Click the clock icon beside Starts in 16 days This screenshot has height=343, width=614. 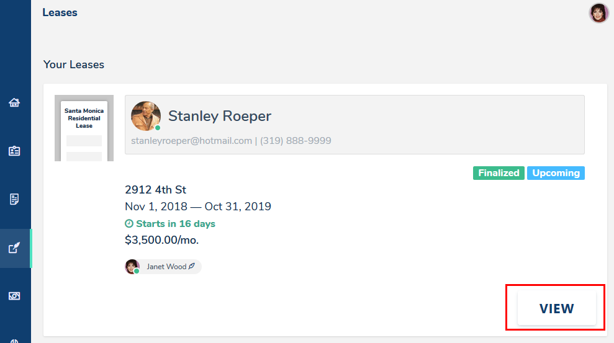(129, 224)
